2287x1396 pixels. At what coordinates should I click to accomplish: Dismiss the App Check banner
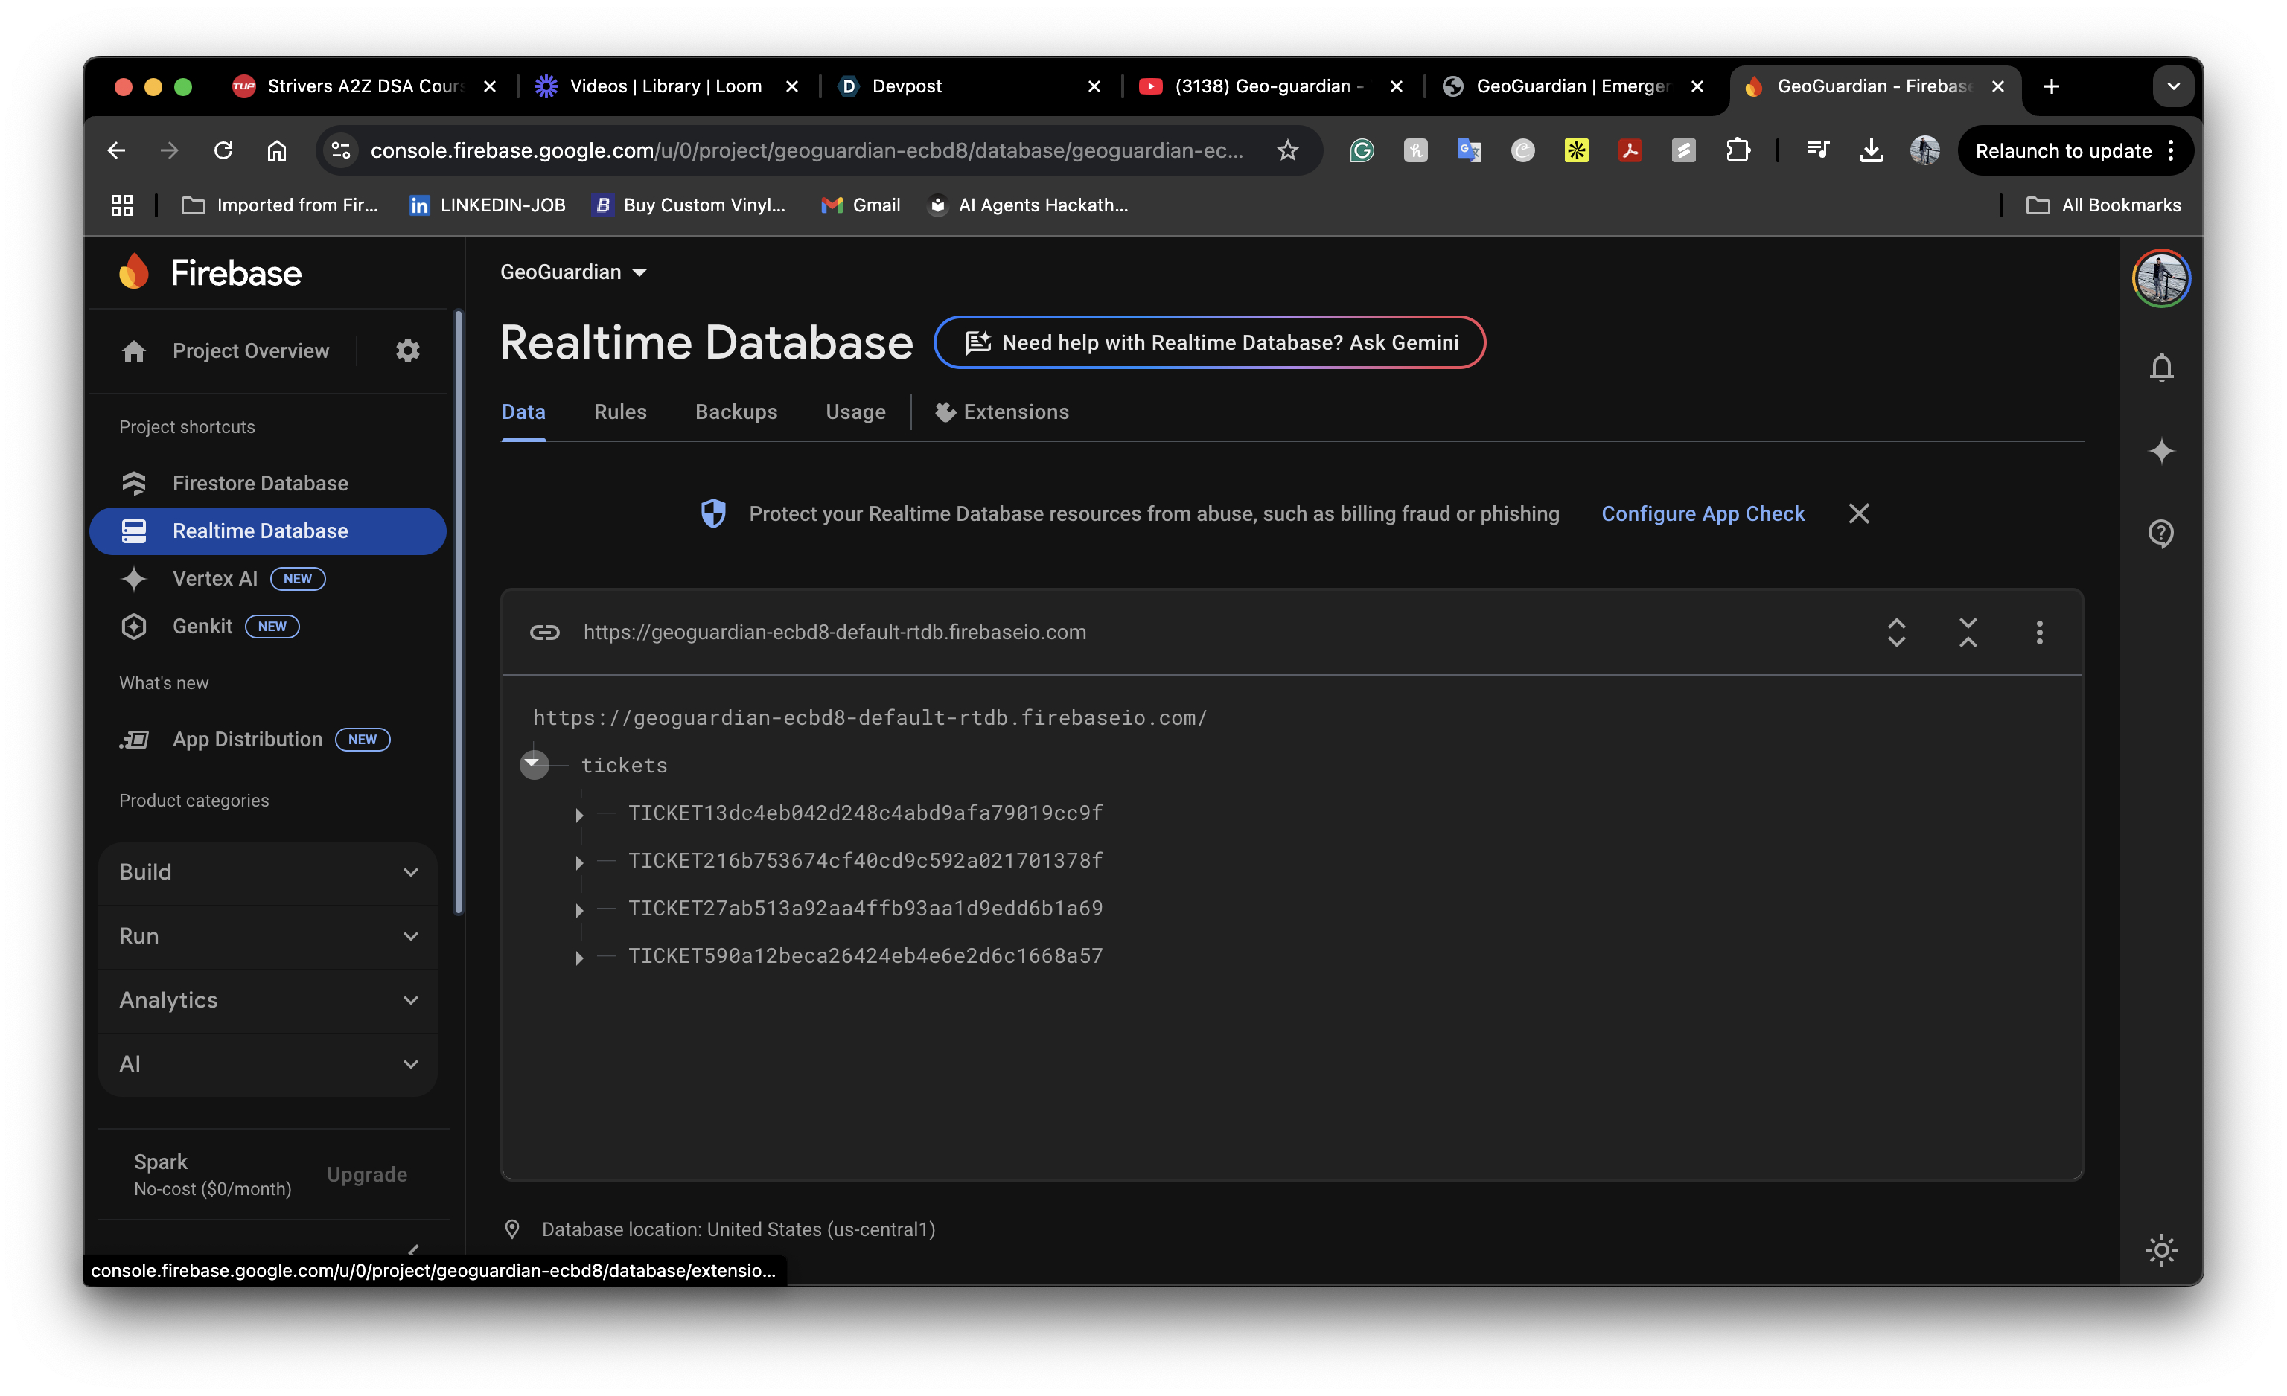tap(1858, 514)
